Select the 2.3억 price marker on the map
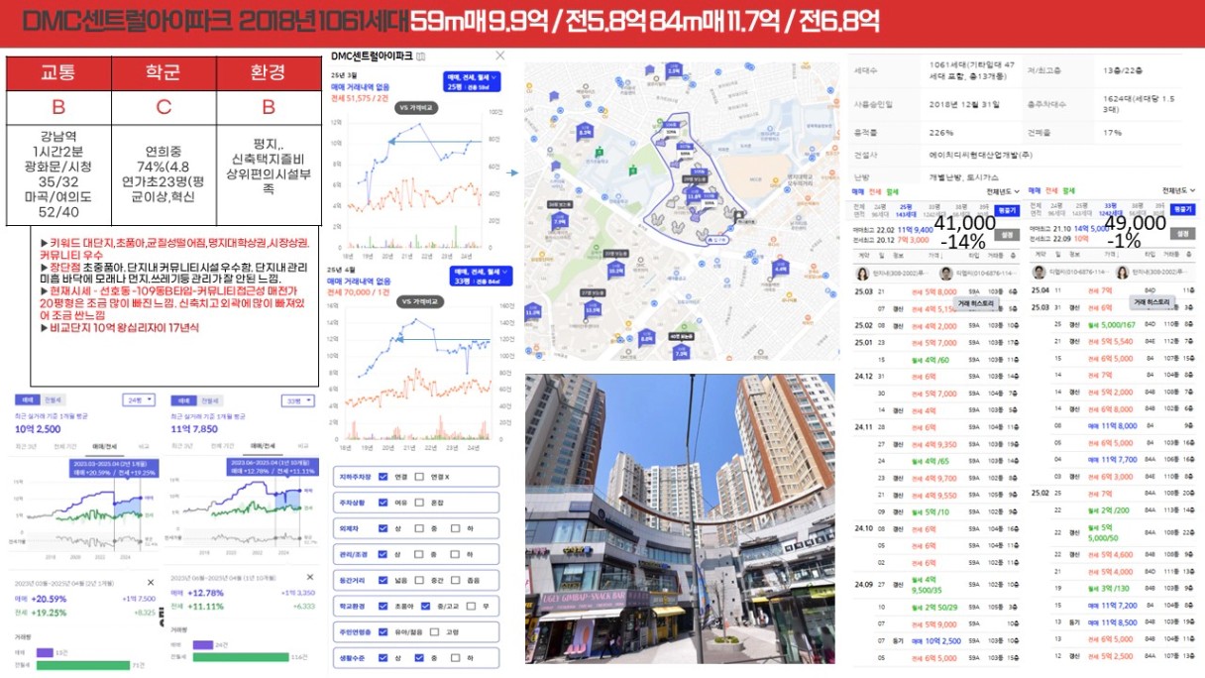 point(674,70)
